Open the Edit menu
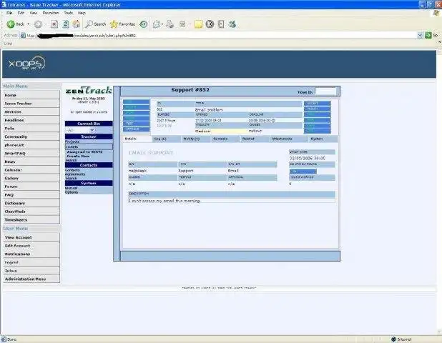This screenshot has width=442, height=343. [21, 13]
